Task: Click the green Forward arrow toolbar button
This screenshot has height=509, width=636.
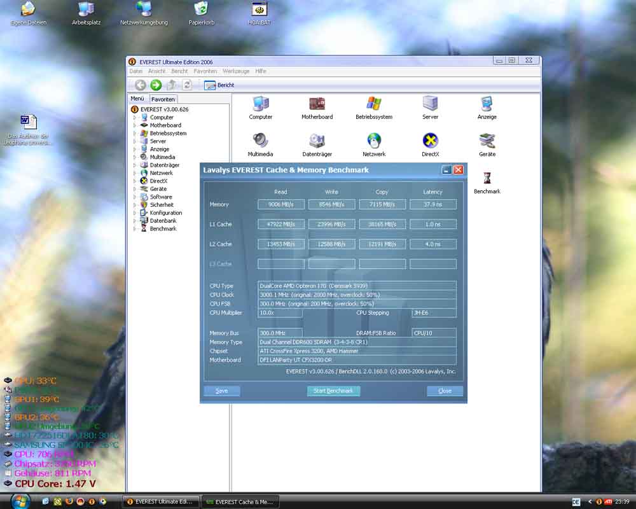Action: pyautogui.click(x=156, y=85)
